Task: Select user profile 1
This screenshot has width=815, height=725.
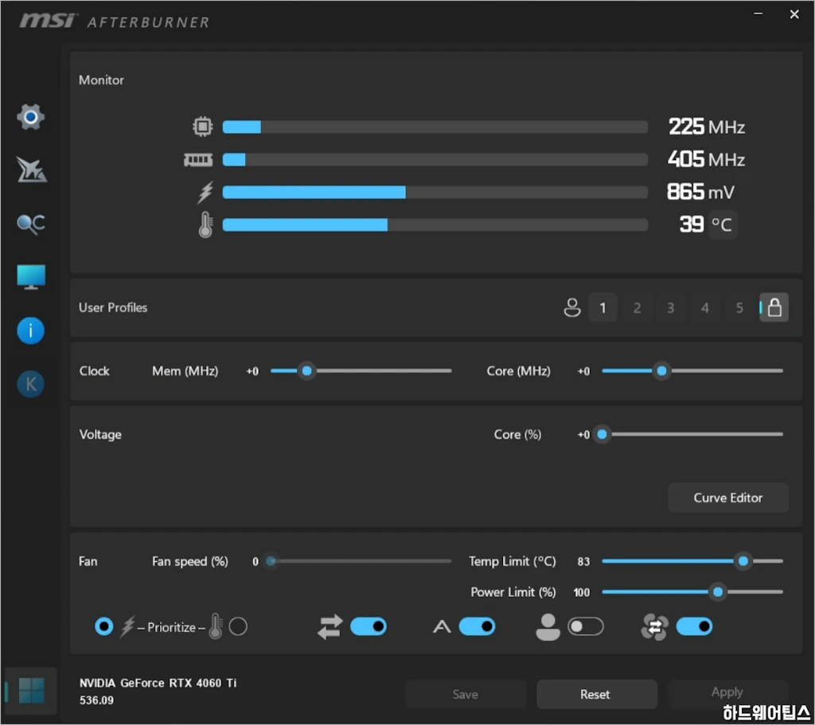Action: click(603, 308)
